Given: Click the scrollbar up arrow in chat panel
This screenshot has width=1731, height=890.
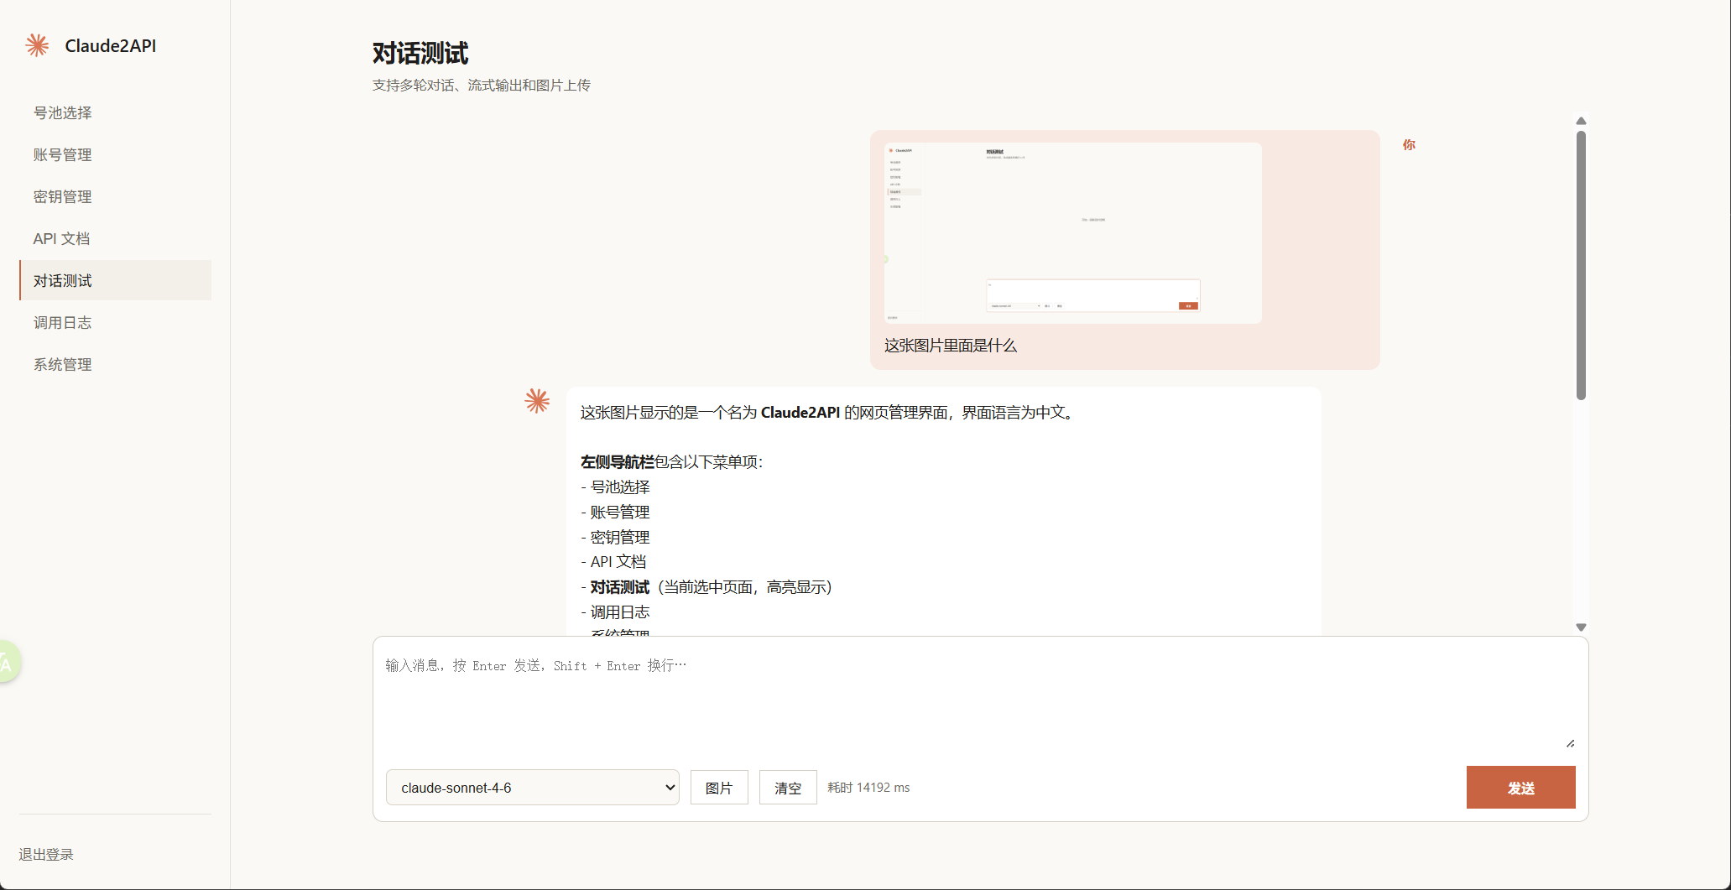Looking at the screenshot, I should pos(1581,121).
